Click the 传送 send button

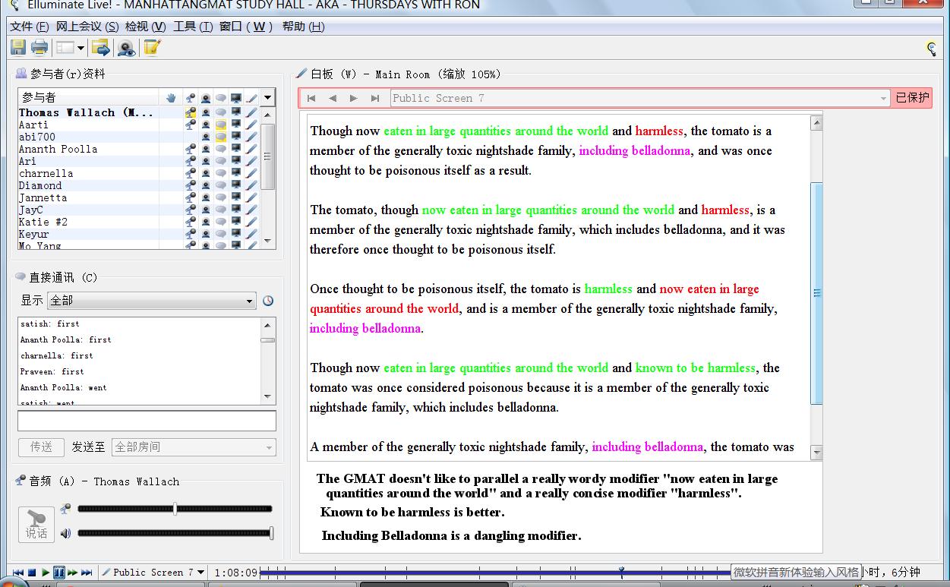coord(41,447)
